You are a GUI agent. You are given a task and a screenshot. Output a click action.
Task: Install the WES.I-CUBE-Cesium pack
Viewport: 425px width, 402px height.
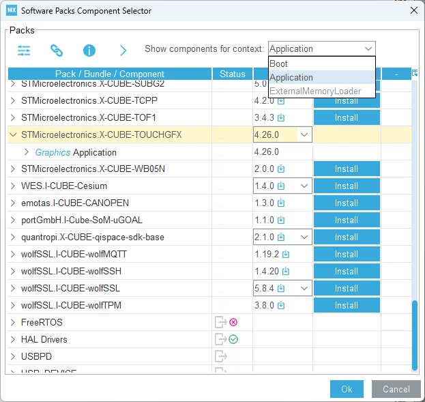click(347, 186)
